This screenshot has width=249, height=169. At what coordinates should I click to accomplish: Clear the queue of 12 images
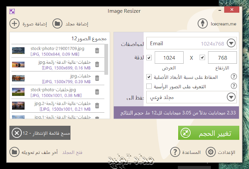pos(40,133)
